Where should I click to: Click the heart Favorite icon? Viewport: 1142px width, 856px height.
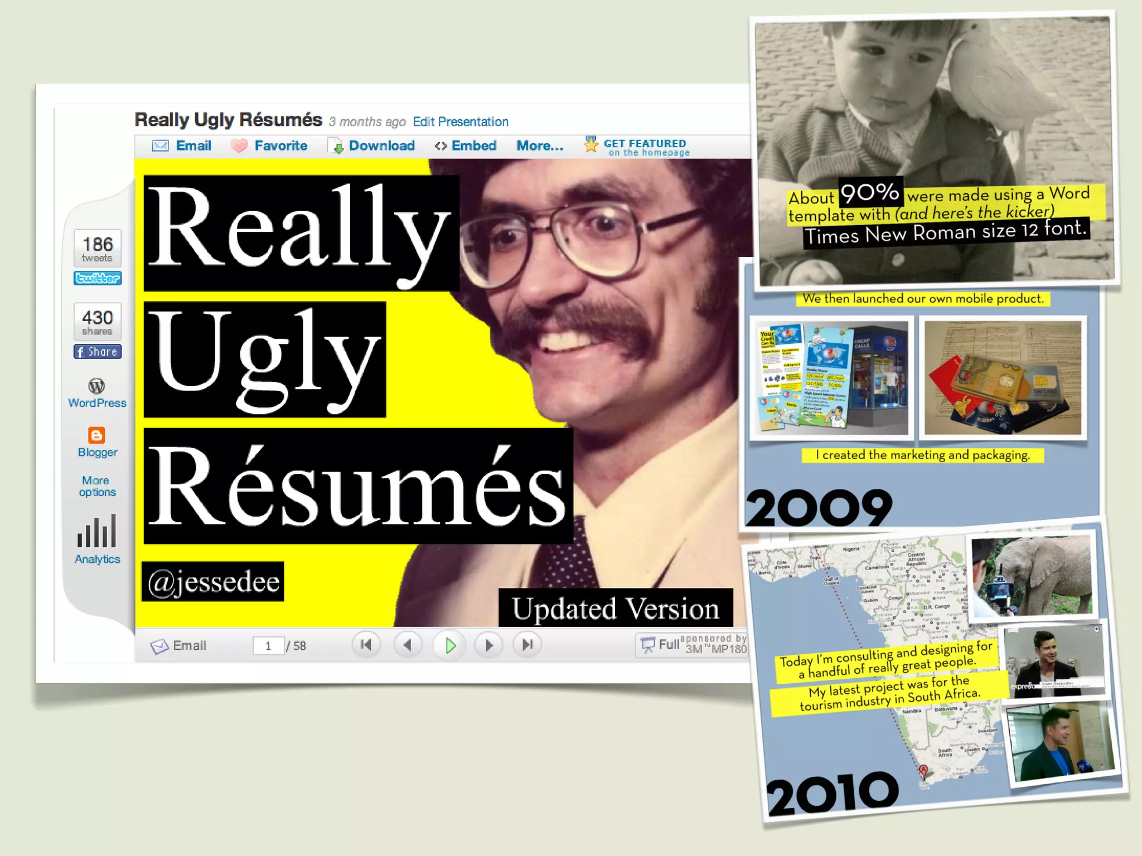point(239,146)
